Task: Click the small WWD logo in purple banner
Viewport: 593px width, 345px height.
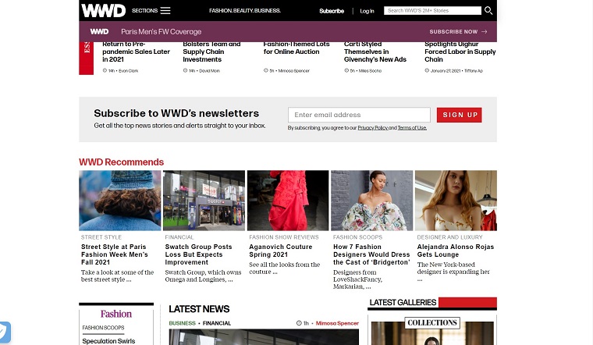Action: [x=99, y=32]
